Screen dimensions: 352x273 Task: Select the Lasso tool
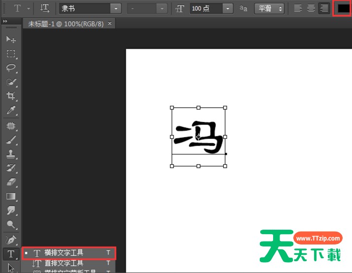(11, 67)
